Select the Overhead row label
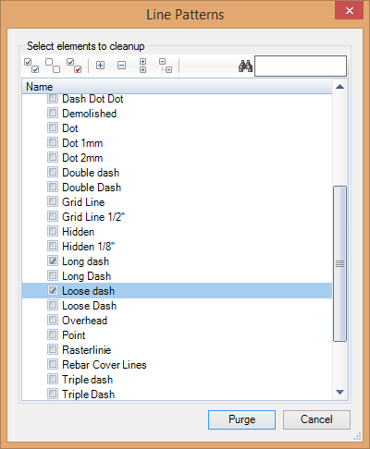 (x=85, y=321)
